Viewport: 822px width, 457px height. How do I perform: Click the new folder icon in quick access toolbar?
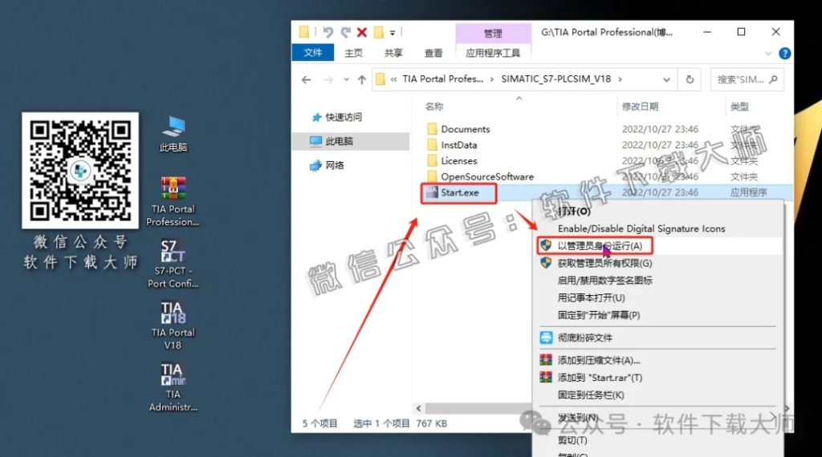[378, 32]
